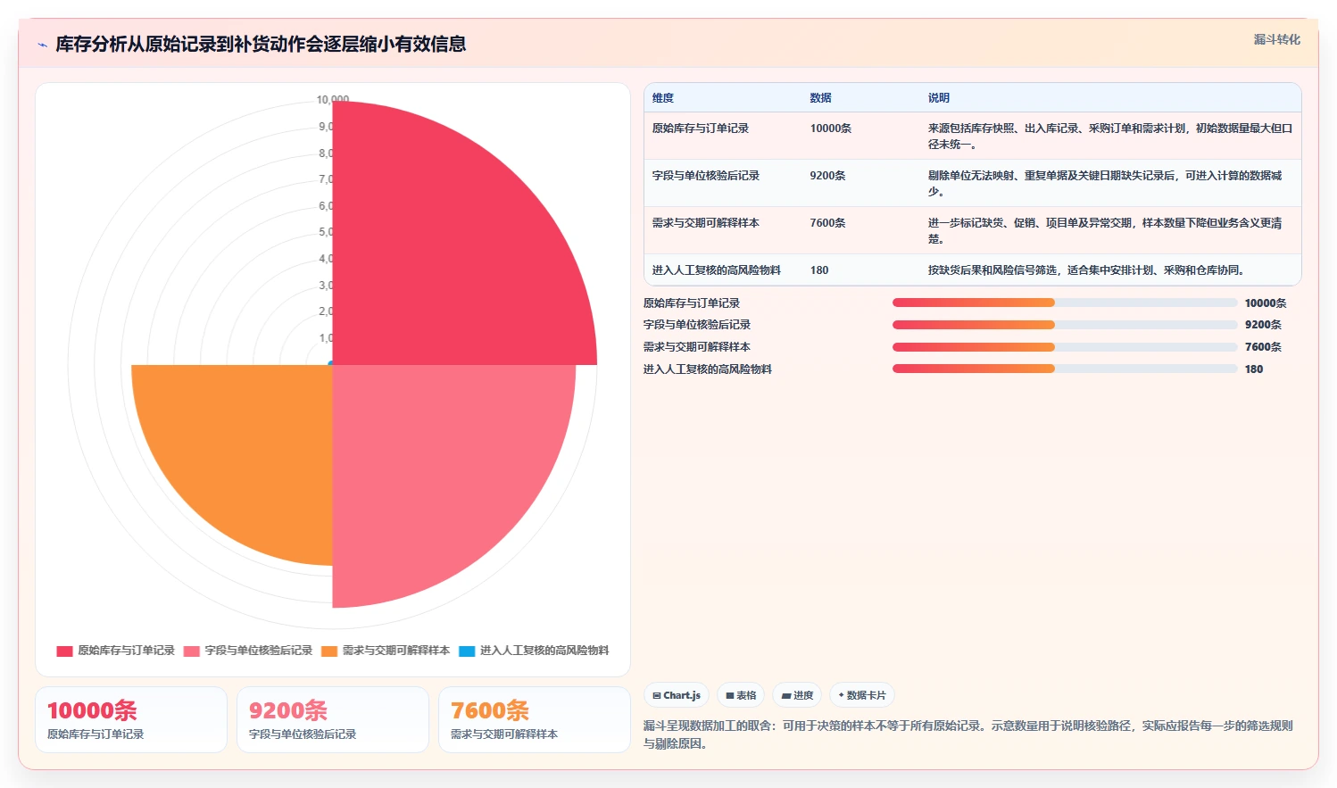Viewport: 1337px width, 788px height.
Task: Click the page title 库存分析从原始记录
Action: [261, 45]
